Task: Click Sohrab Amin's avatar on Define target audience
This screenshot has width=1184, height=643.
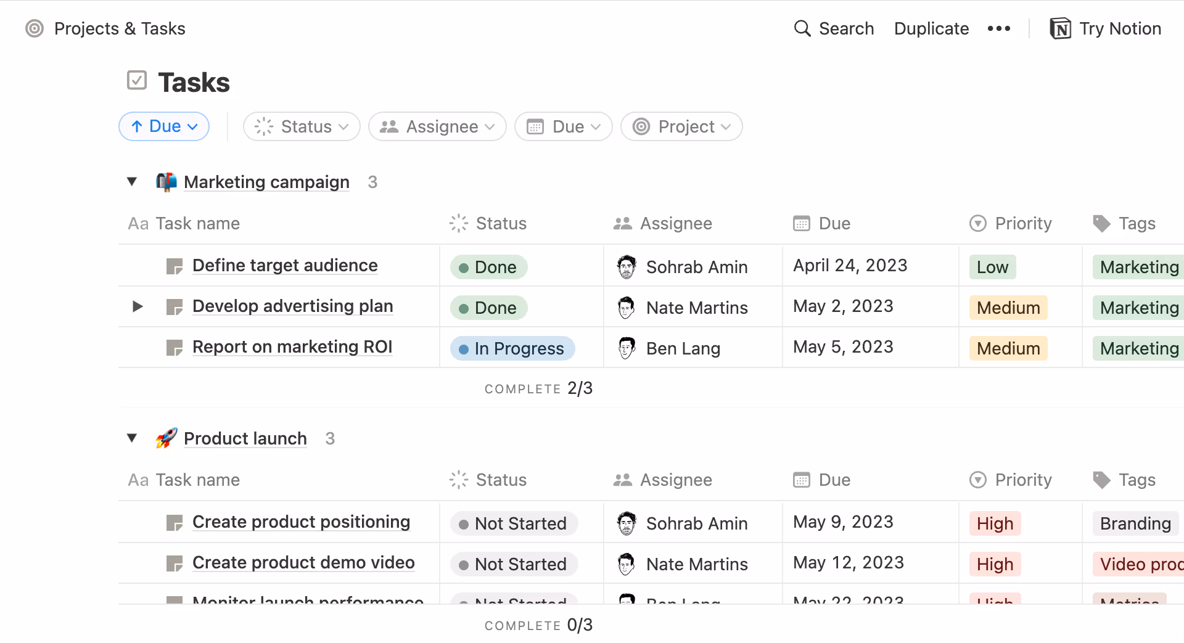Action: pyautogui.click(x=627, y=266)
